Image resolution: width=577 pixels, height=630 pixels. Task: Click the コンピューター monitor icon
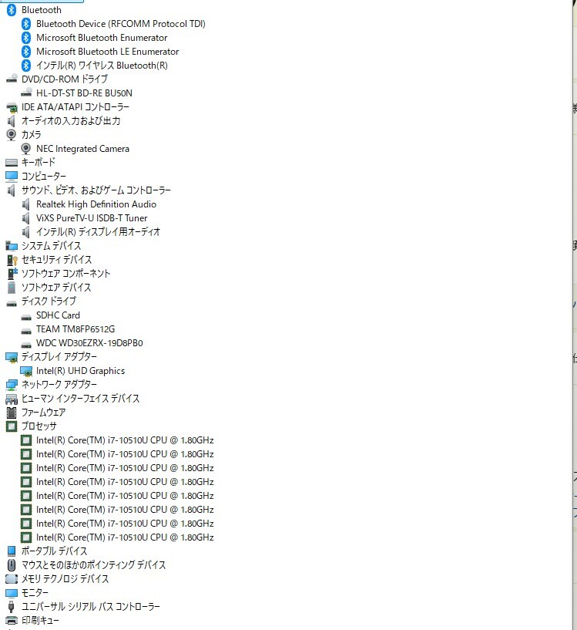click(x=12, y=177)
